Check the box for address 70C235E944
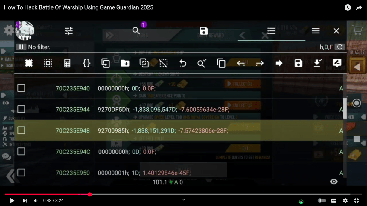The image size is (367, 206). tap(21, 109)
